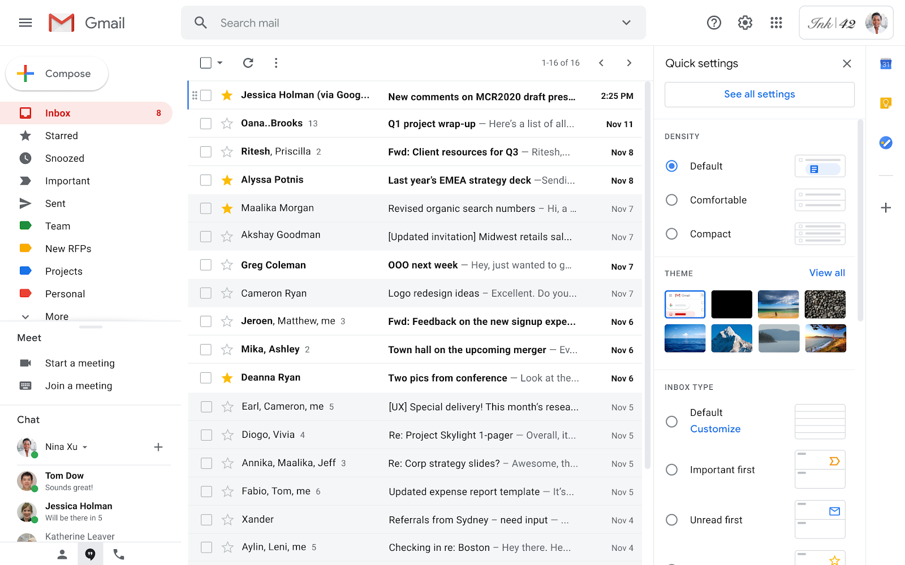Open the Sent folder
This screenshot has height=565, width=905.
point(55,203)
